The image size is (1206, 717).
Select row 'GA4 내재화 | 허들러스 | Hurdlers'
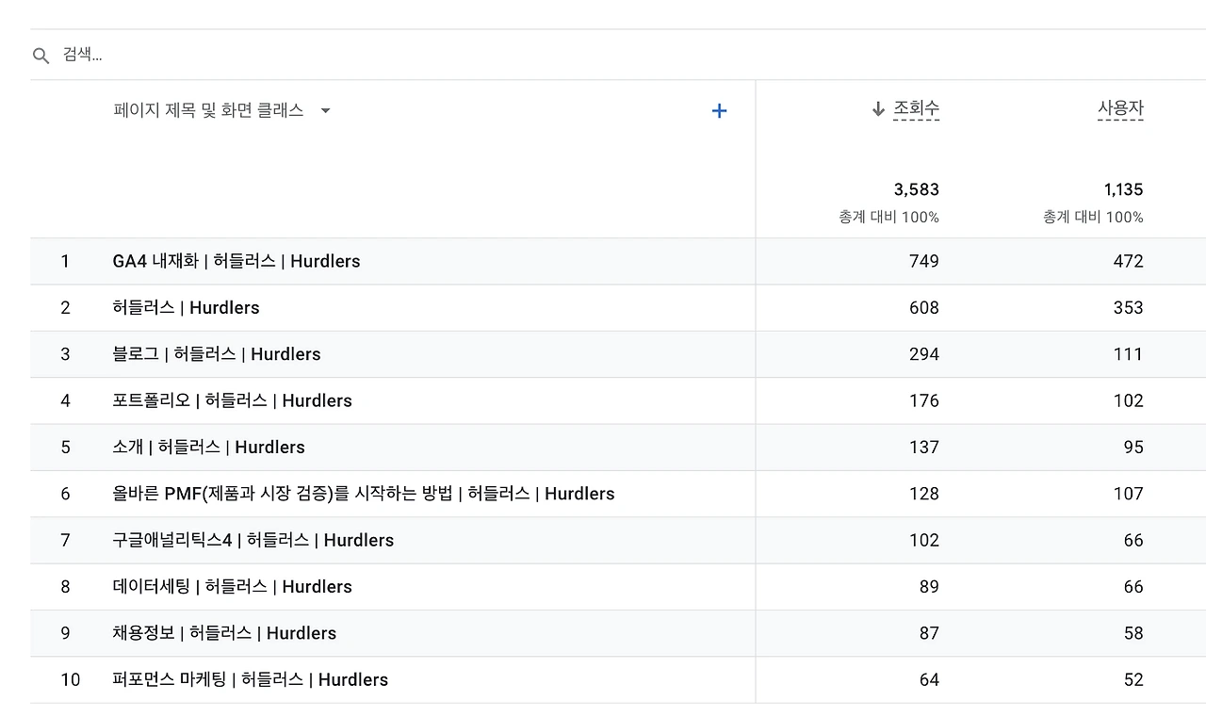coord(618,261)
